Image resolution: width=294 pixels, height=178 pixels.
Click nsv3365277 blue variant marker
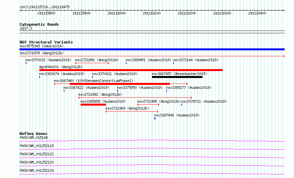point(166,91)
